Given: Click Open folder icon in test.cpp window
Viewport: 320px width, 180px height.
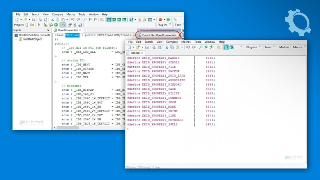Looking at the screenshot, I should [x=137, y=47].
